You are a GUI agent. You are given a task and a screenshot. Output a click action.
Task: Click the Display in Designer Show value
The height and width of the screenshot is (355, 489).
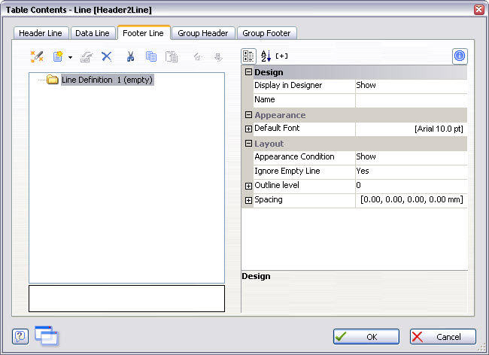pyautogui.click(x=411, y=86)
